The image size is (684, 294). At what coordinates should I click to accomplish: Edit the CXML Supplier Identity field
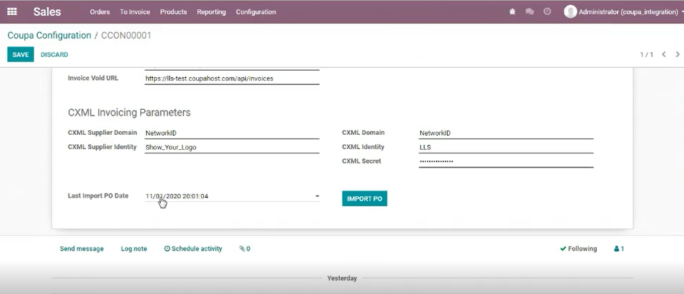point(232,148)
